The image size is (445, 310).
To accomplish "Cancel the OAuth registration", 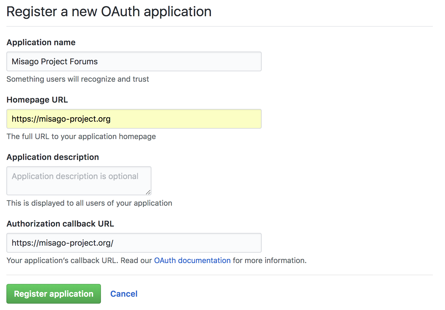I will click(x=124, y=294).
